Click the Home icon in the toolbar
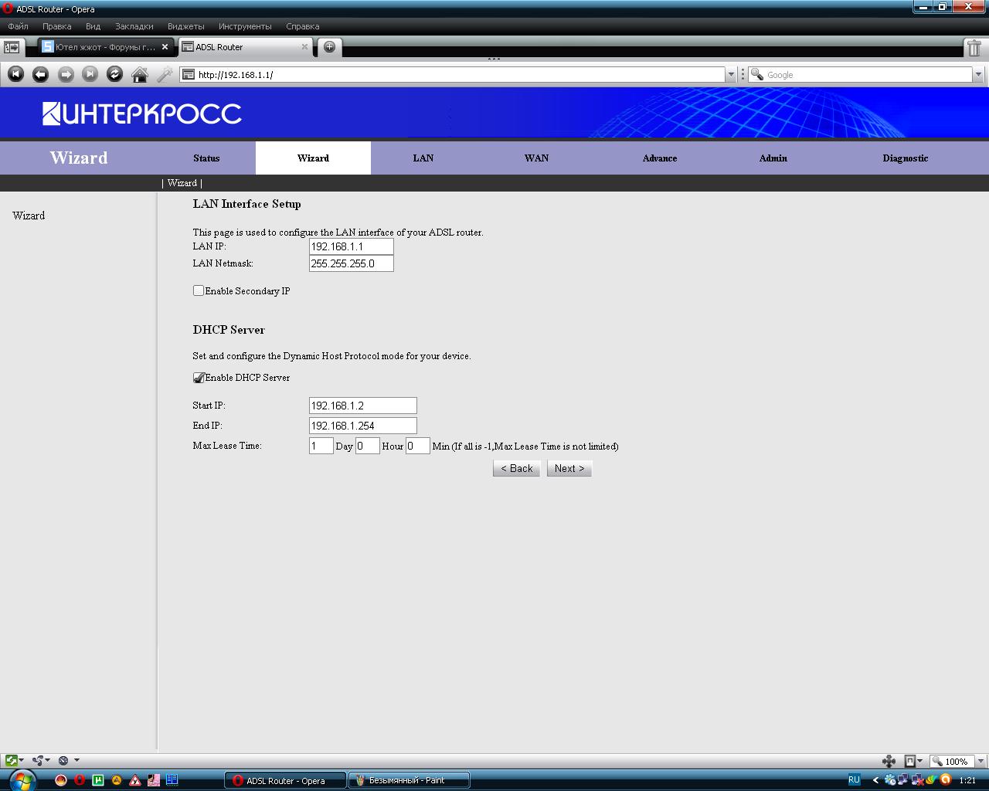 click(x=140, y=74)
